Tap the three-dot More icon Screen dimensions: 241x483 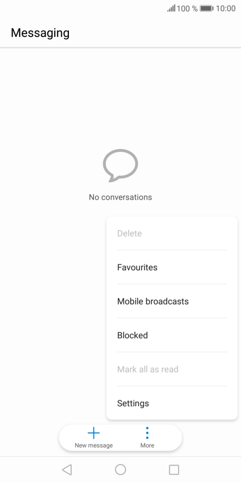(147, 433)
